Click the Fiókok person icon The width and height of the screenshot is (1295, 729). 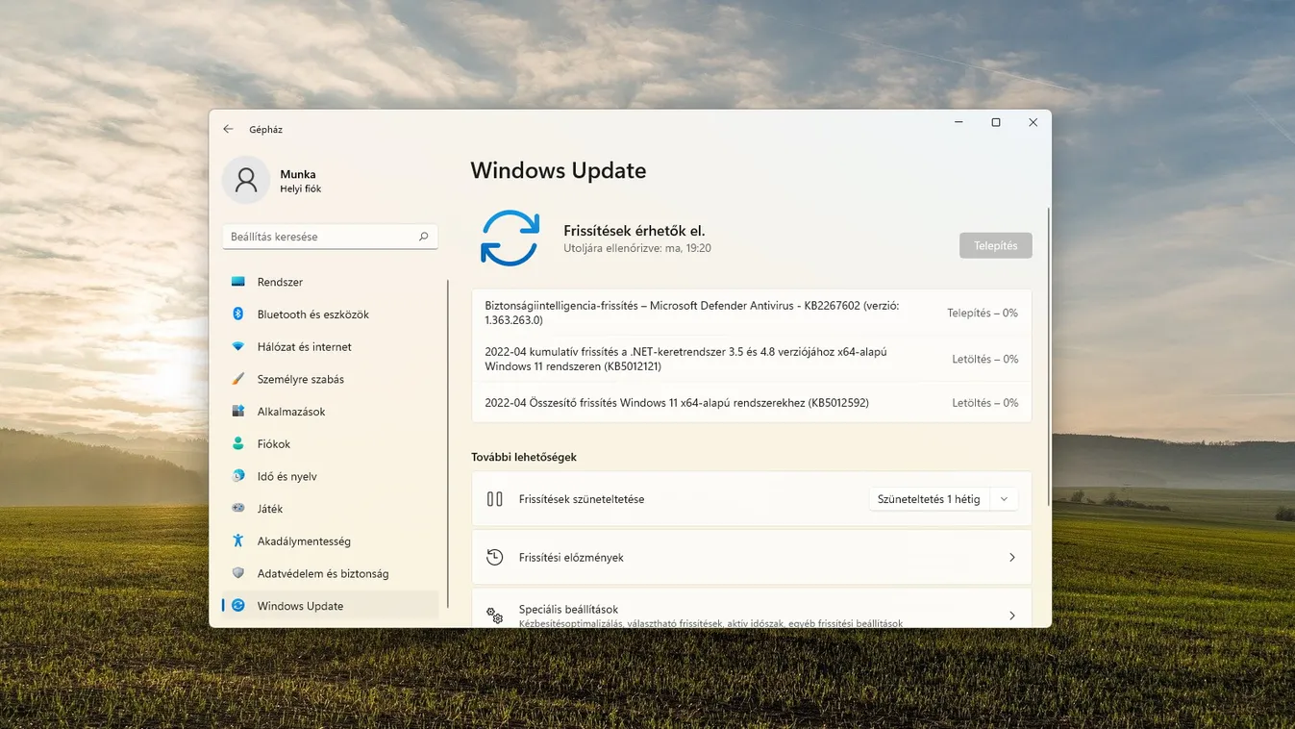click(x=237, y=444)
